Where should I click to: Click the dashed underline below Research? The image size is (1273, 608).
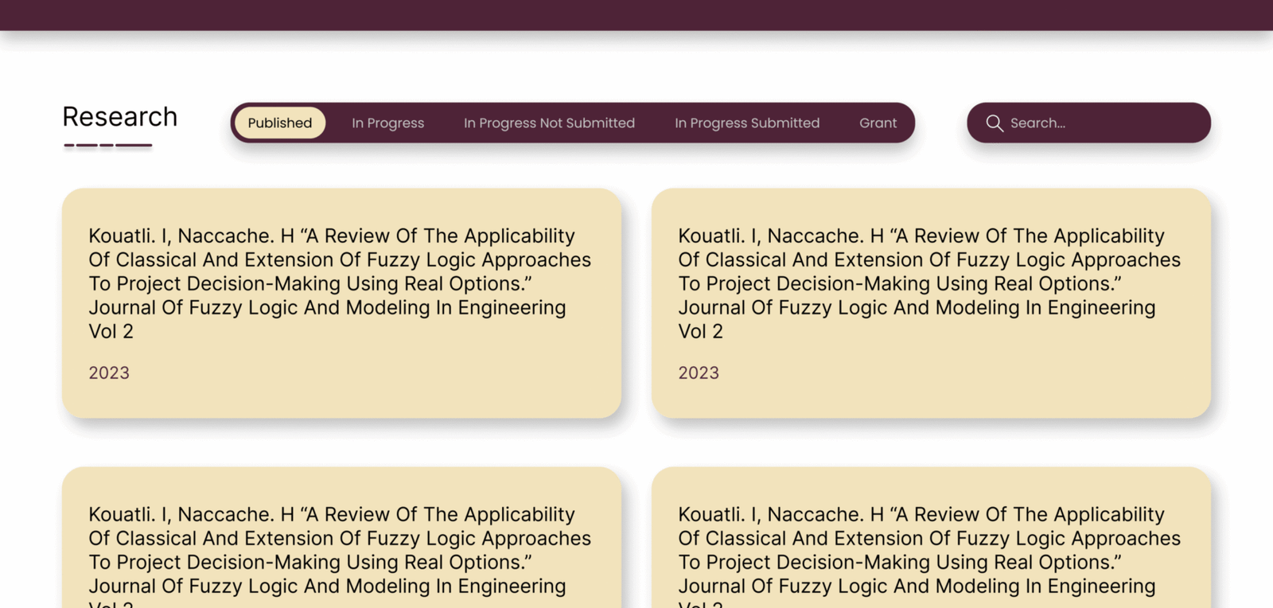pyautogui.click(x=108, y=146)
